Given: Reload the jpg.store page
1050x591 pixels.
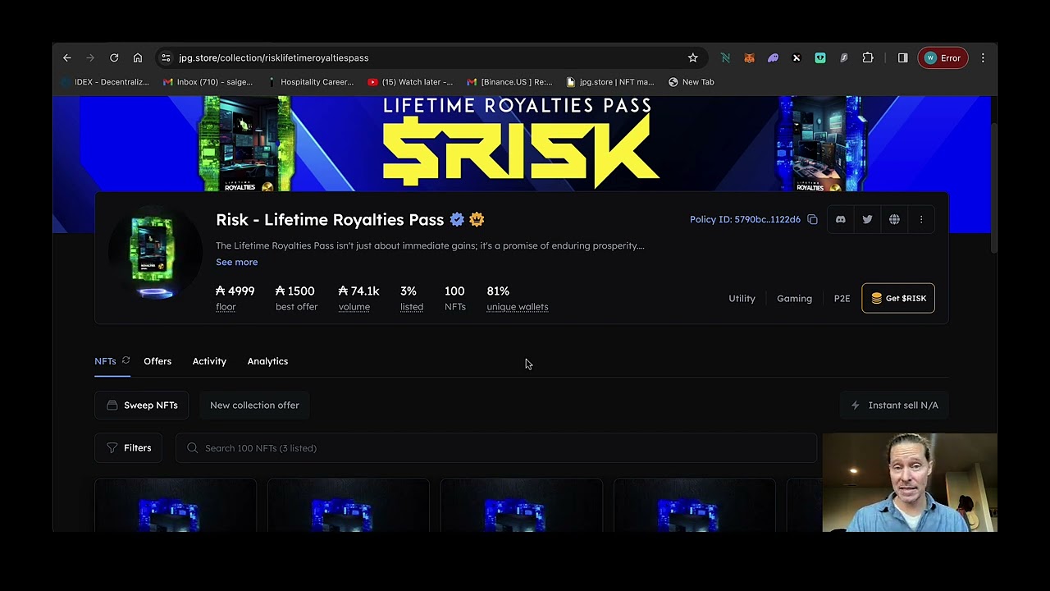Looking at the screenshot, I should tap(114, 57).
